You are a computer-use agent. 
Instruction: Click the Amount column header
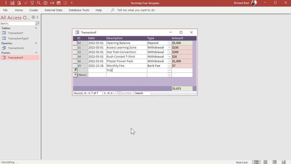click(x=177, y=38)
